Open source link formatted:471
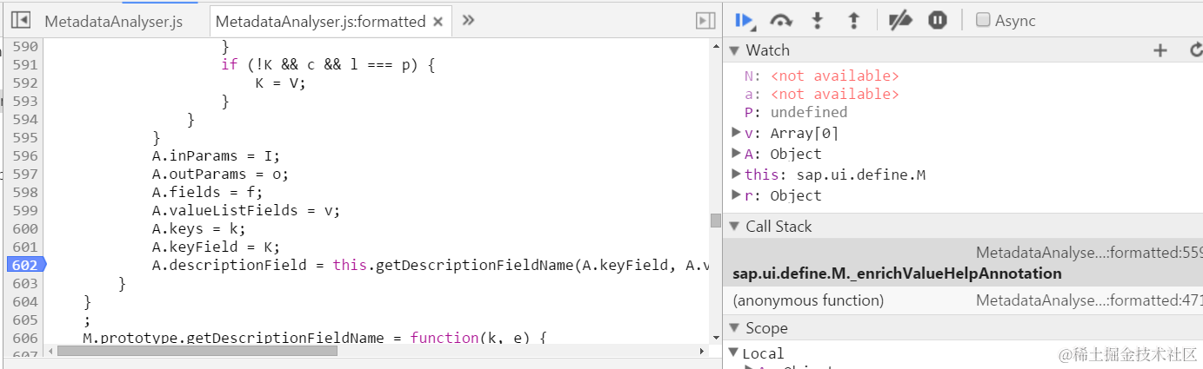This screenshot has height=369, width=1203. tap(1089, 300)
